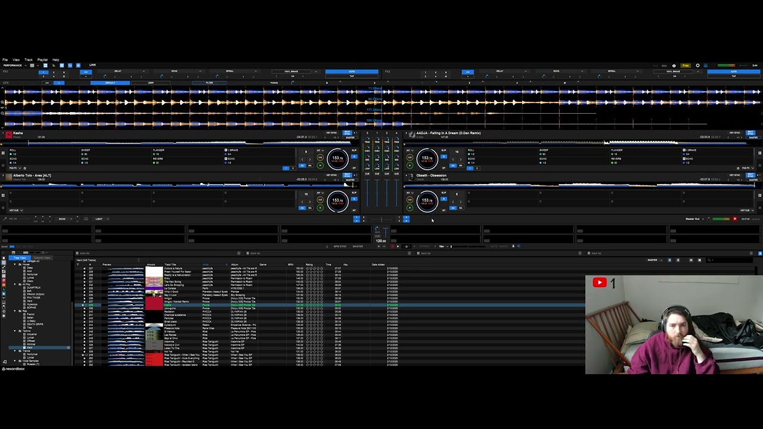Collapse the Alt Pop folder
763x429 pixels.
pyautogui.click(x=14, y=284)
